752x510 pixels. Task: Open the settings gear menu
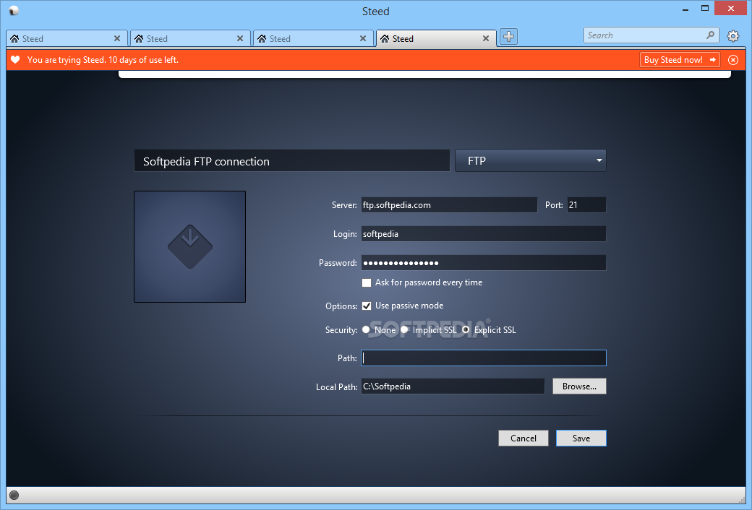click(732, 36)
